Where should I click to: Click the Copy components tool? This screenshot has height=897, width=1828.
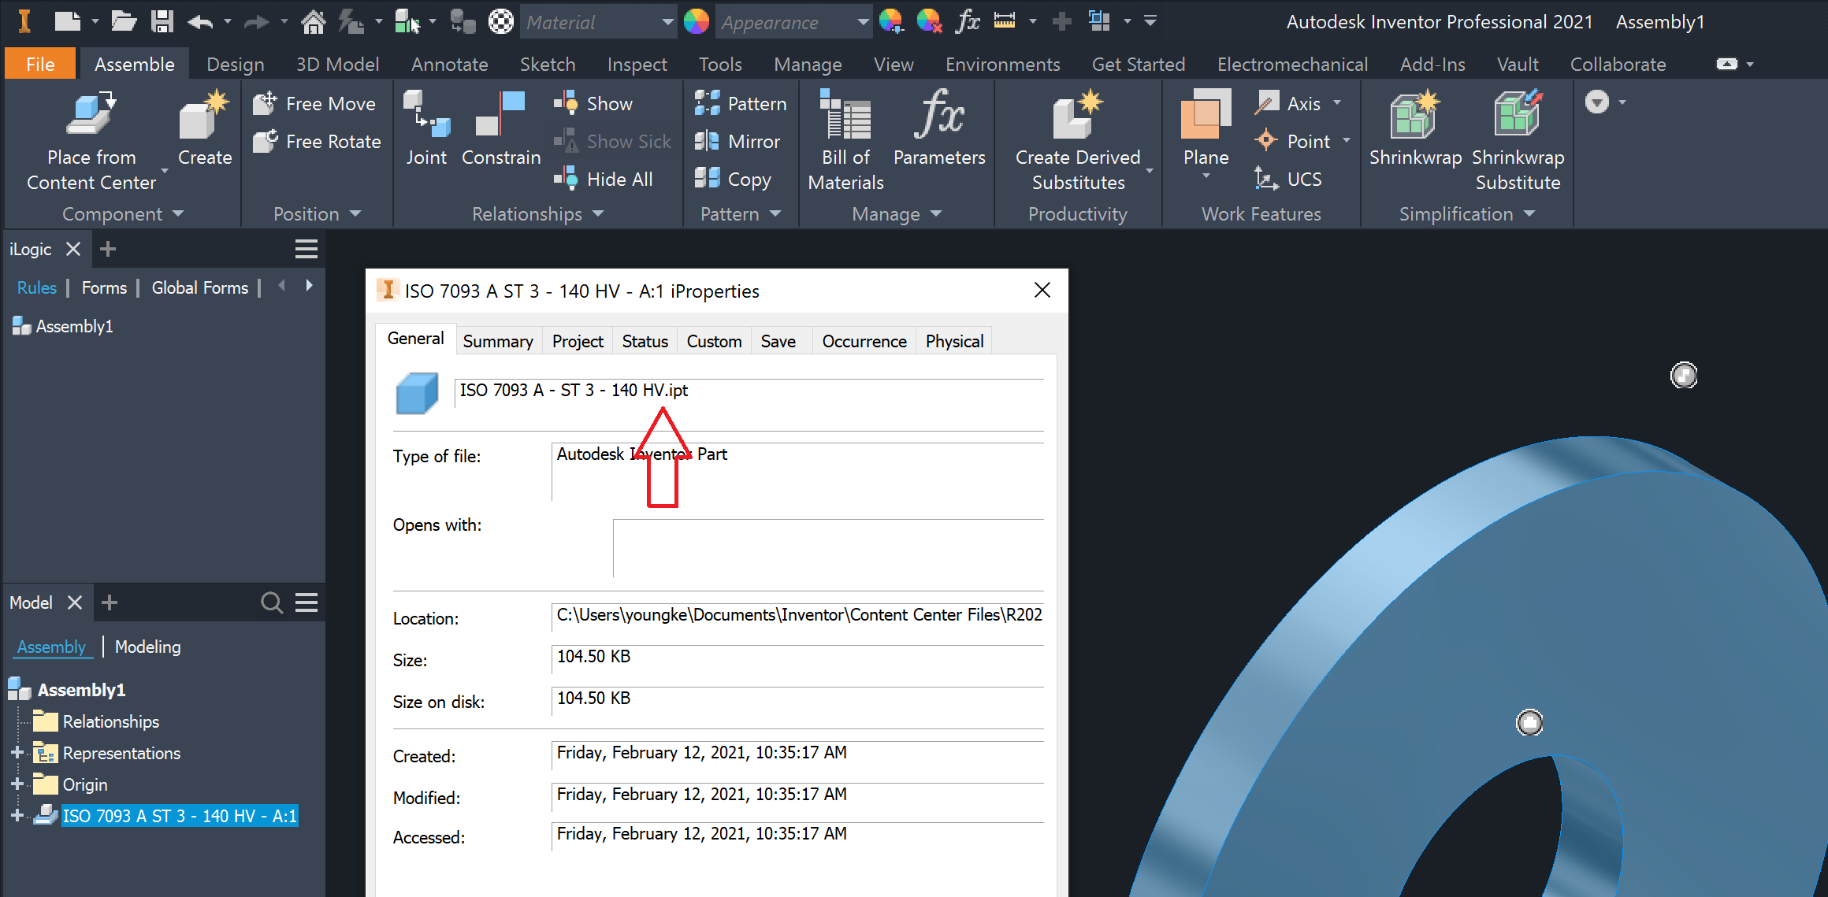pos(733,179)
